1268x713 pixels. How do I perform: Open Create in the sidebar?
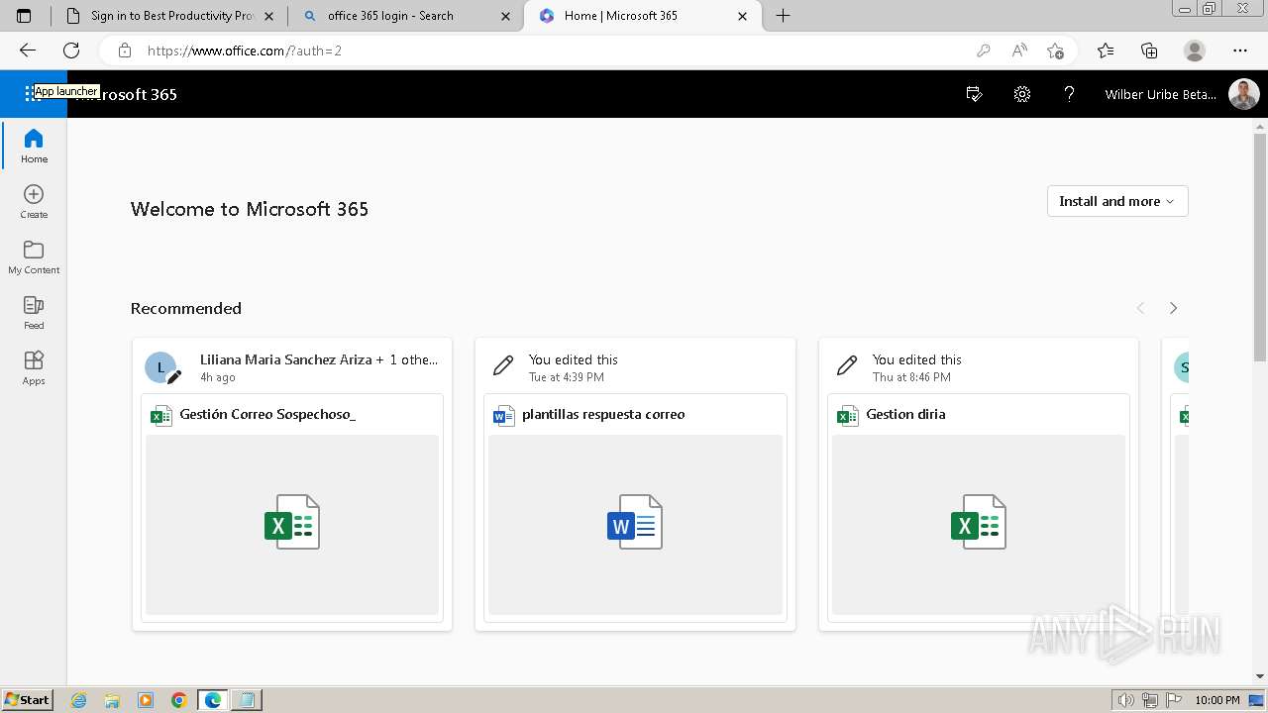[34, 201]
